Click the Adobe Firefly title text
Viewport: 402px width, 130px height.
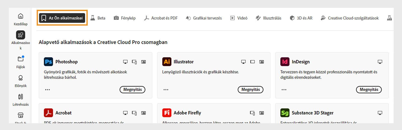(x=187, y=113)
